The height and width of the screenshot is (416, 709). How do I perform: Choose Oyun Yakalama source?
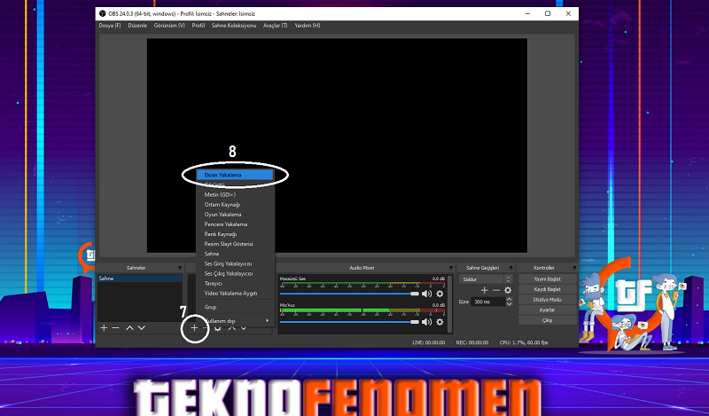tap(235, 215)
